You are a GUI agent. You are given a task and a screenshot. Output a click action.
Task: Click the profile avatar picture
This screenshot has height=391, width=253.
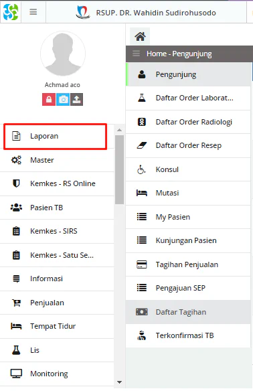(63, 54)
